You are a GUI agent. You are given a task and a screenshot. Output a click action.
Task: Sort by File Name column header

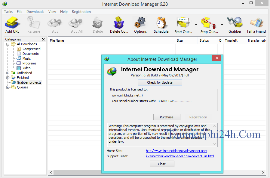tap(112, 40)
